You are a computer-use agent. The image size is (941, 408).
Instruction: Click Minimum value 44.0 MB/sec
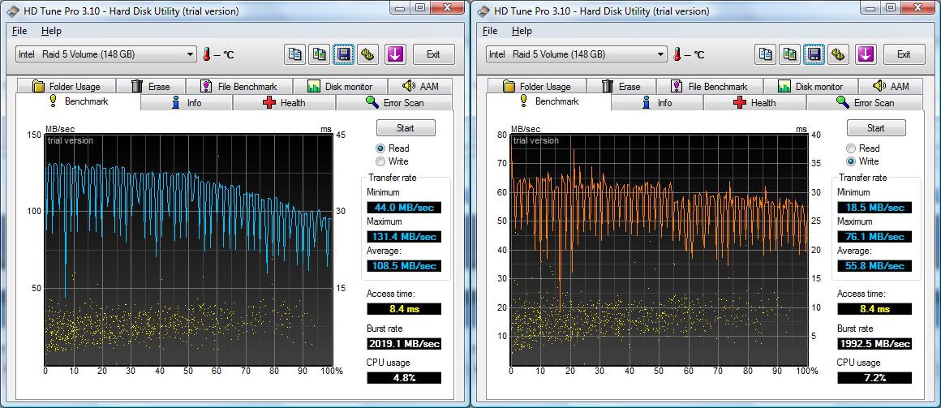tap(404, 208)
